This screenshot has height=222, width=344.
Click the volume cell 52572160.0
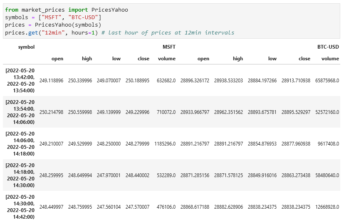click(x=327, y=112)
